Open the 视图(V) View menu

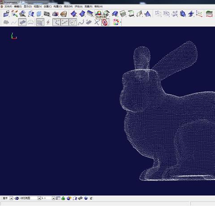[38, 7]
